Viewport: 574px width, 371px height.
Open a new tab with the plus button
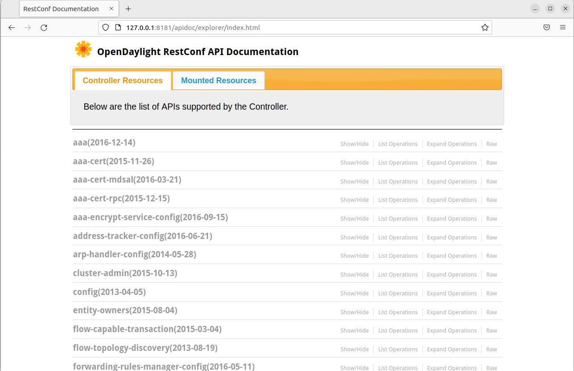128,9
